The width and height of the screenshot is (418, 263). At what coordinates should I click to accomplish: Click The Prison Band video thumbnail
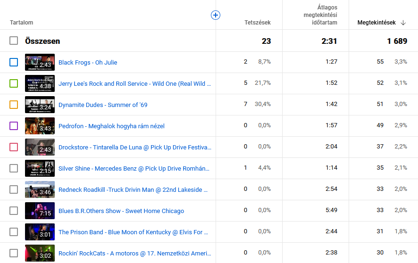40,232
